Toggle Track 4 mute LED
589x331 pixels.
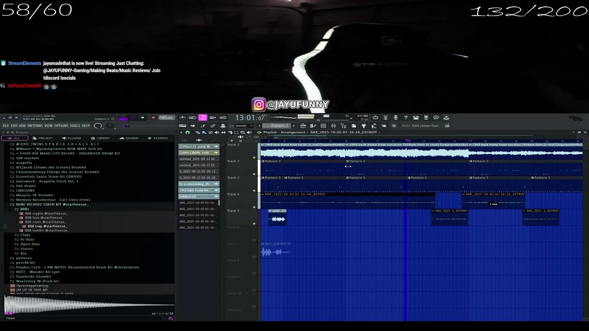pyautogui.click(x=254, y=207)
